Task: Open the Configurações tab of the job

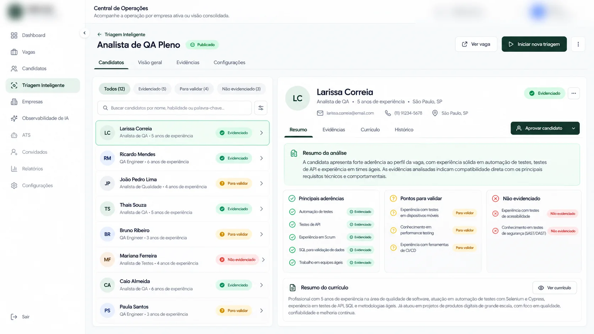Action: [x=229, y=62]
